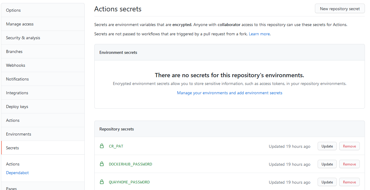
Task: Select Branches in the sidebar
Action: (x=43, y=51)
